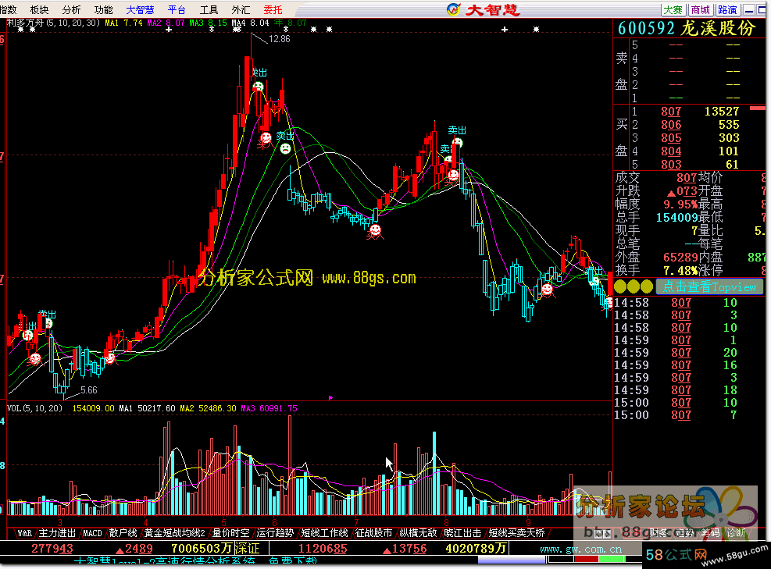
Task: Click the 总手 value 154009
Action: click(677, 218)
